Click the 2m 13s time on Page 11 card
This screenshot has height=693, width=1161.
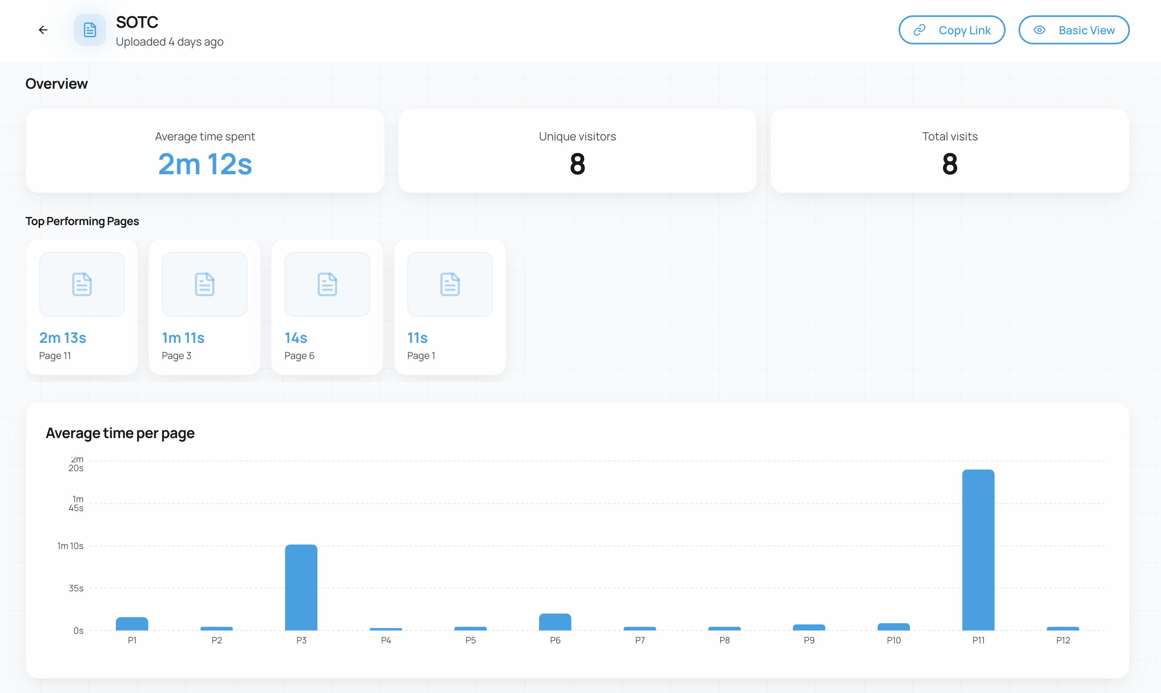pos(62,338)
